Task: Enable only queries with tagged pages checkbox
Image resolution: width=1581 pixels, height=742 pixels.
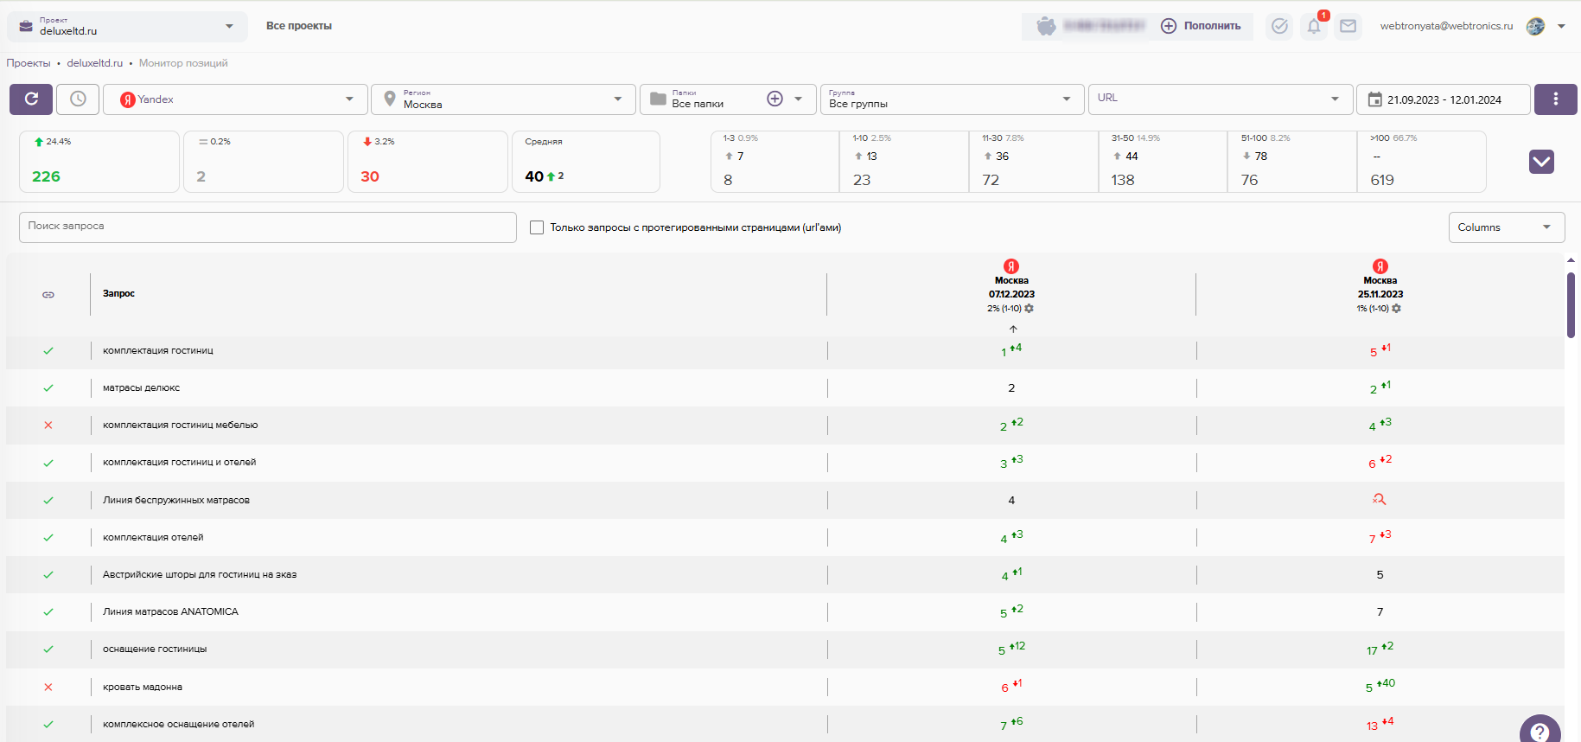Action: [537, 227]
